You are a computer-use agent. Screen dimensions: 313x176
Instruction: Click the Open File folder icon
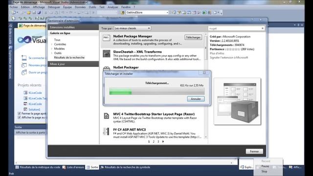pos(29,13)
